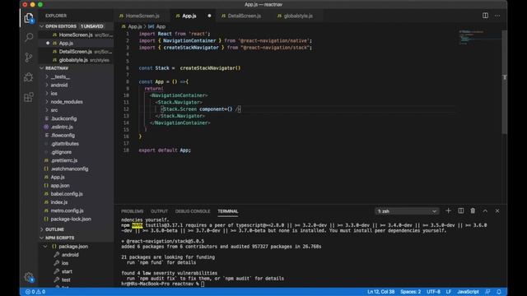Change end of line sequence LF

point(448,292)
